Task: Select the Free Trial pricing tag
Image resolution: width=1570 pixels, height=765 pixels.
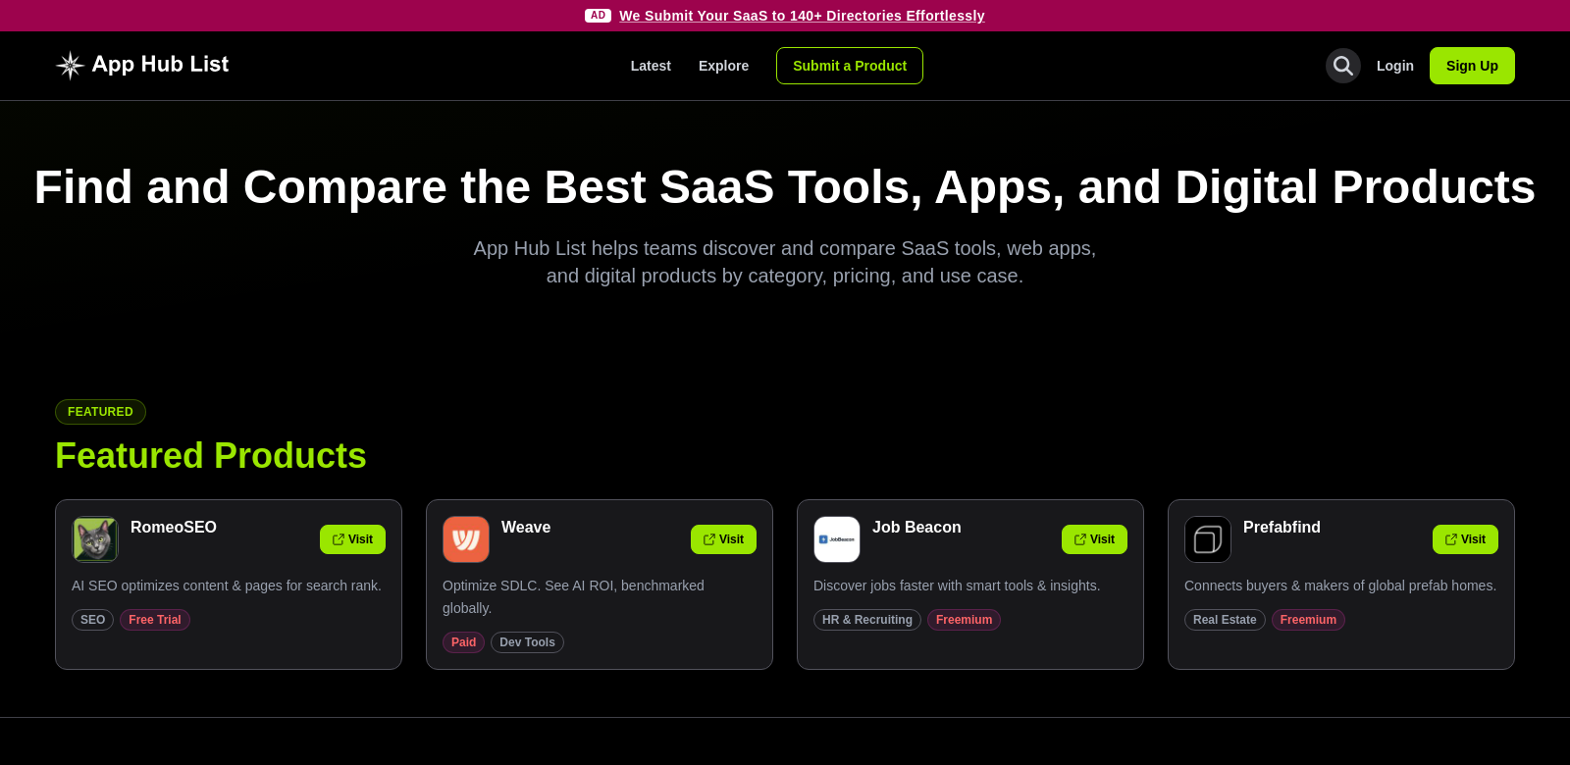Action: pyautogui.click(x=155, y=620)
